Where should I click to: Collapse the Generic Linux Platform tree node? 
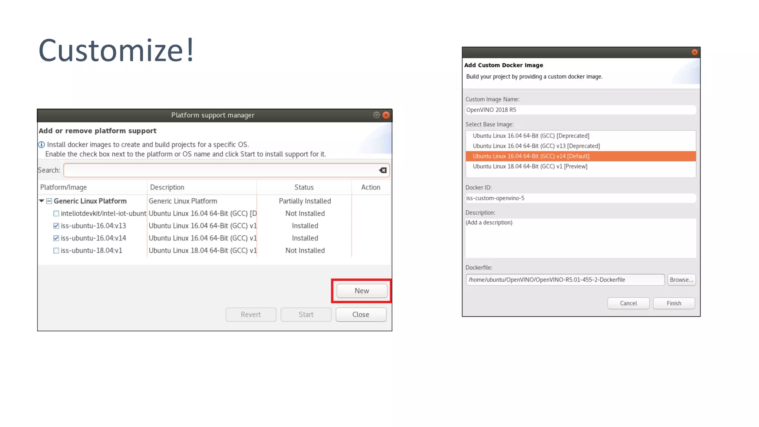click(x=42, y=201)
